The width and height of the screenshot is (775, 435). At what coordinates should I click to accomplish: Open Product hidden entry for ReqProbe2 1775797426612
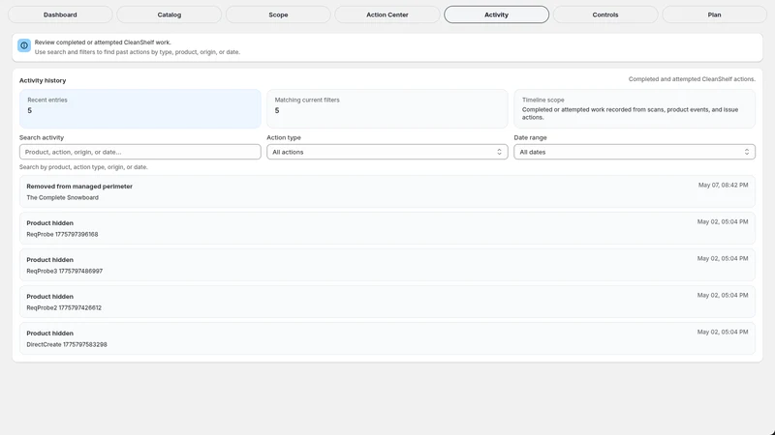[x=387, y=302]
